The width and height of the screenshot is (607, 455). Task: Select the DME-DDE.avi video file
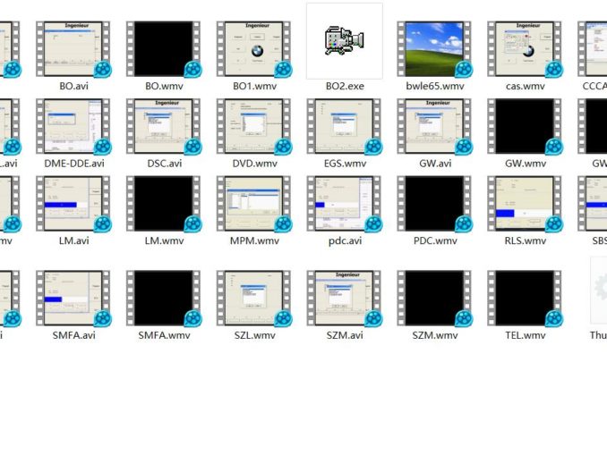pos(73,126)
